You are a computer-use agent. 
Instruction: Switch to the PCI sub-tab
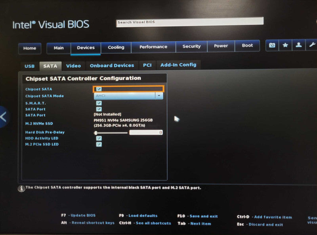point(147,65)
